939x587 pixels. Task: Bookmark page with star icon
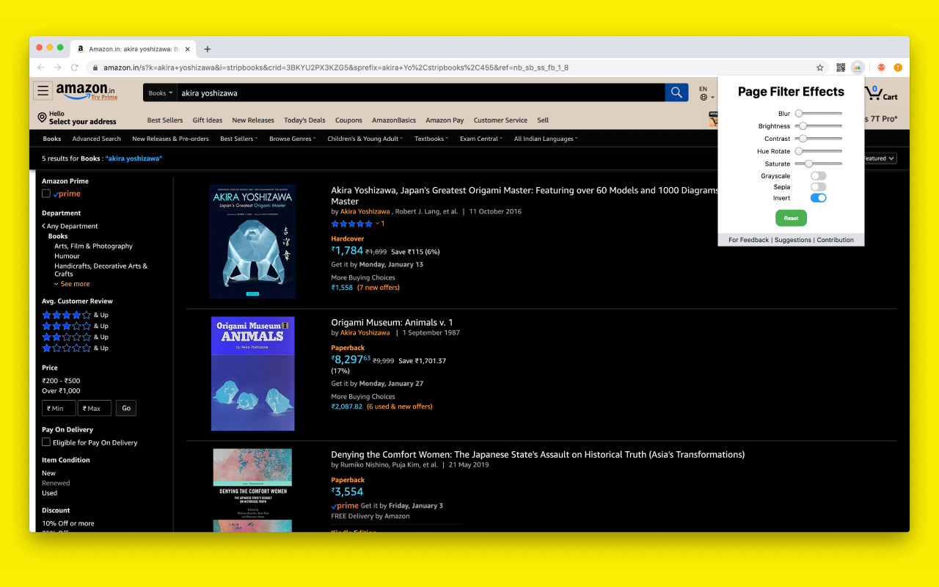point(820,68)
